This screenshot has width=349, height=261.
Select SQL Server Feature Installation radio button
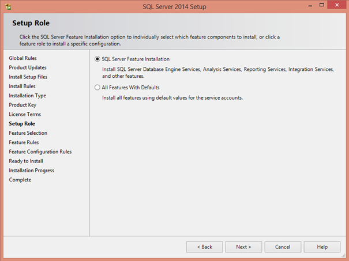coord(97,59)
